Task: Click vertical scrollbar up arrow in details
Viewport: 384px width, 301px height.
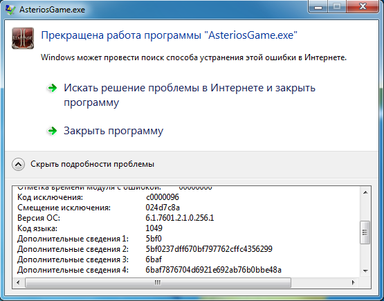Action: (365, 192)
